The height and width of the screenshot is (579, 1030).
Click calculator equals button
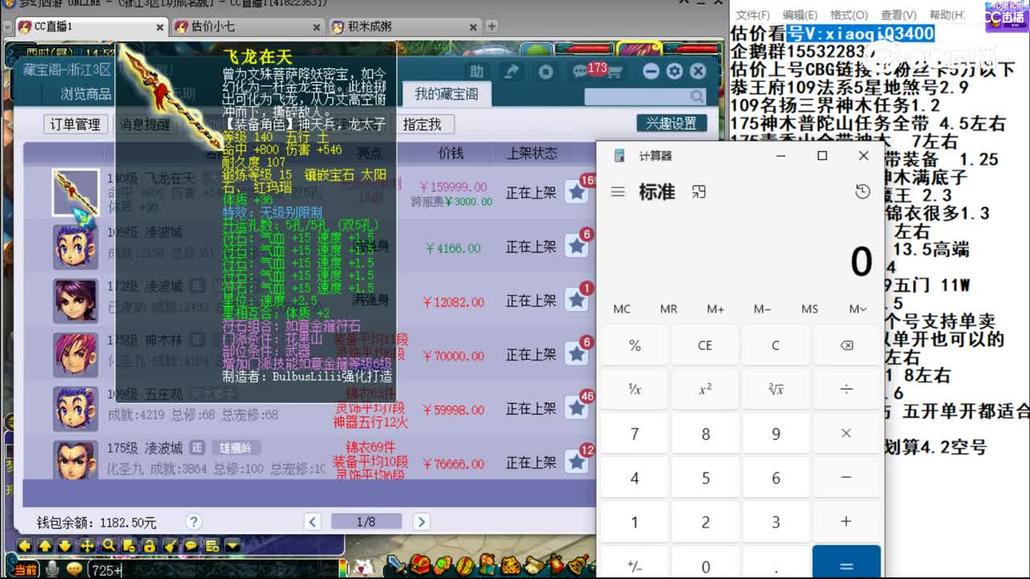click(x=846, y=562)
